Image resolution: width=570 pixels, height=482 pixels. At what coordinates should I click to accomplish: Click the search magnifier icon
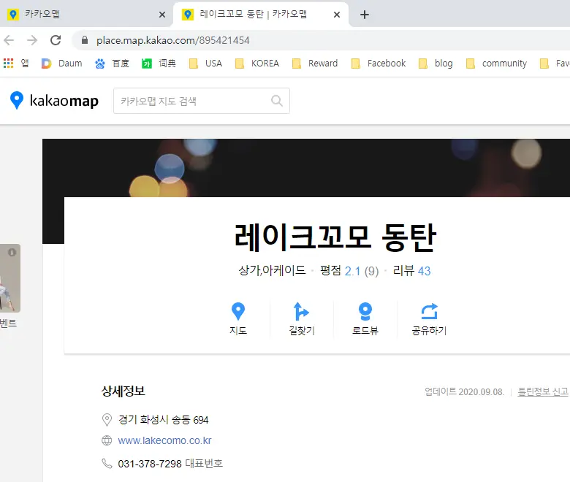[x=277, y=101]
